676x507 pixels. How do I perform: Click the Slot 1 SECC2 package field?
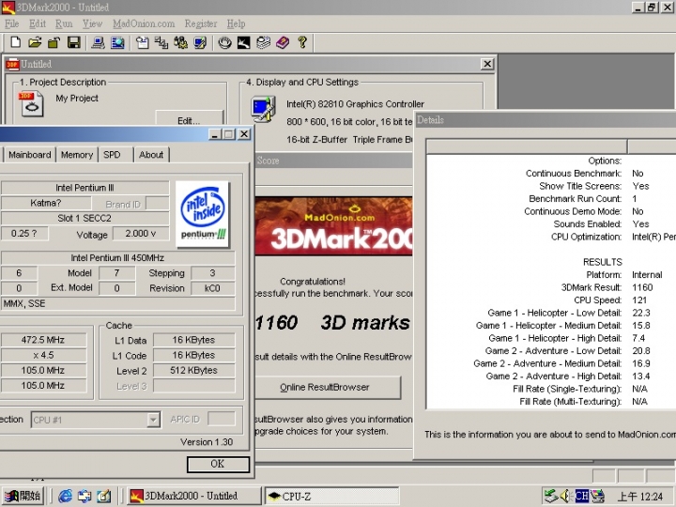click(x=84, y=218)
